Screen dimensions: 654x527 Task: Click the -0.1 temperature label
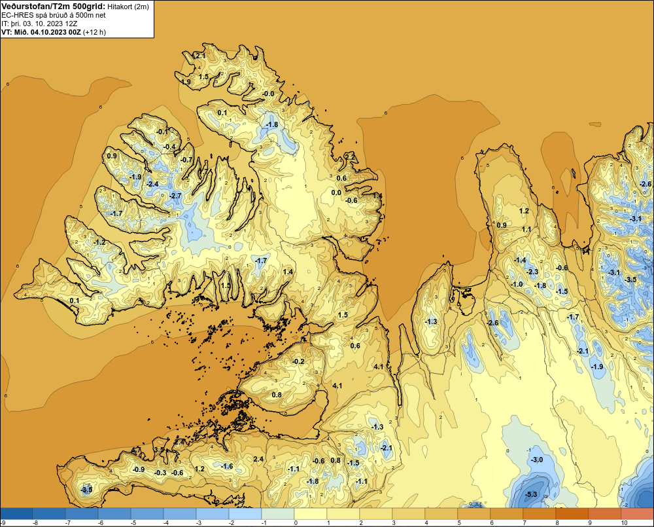pos(162,132)
